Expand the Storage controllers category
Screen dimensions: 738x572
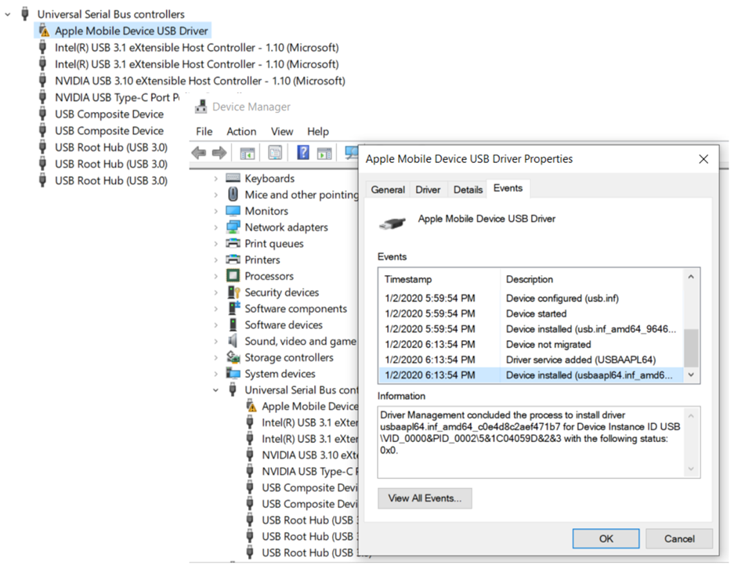click(x=215, y=357)
